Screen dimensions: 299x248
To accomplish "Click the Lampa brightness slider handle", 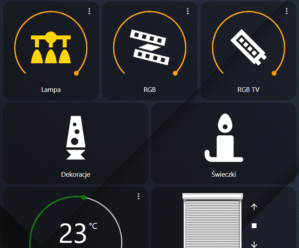I will 76,73.
